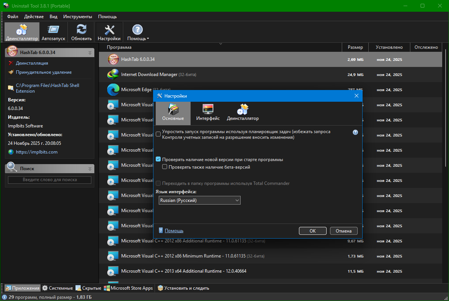
Task: Enable checking for beta versions checkbox
Action: pyautogui.click(x=165, y=167)
